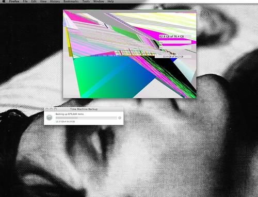Stop the Time Machine backup with the cancel icon

pyautogui.click(x=120, y=118)
